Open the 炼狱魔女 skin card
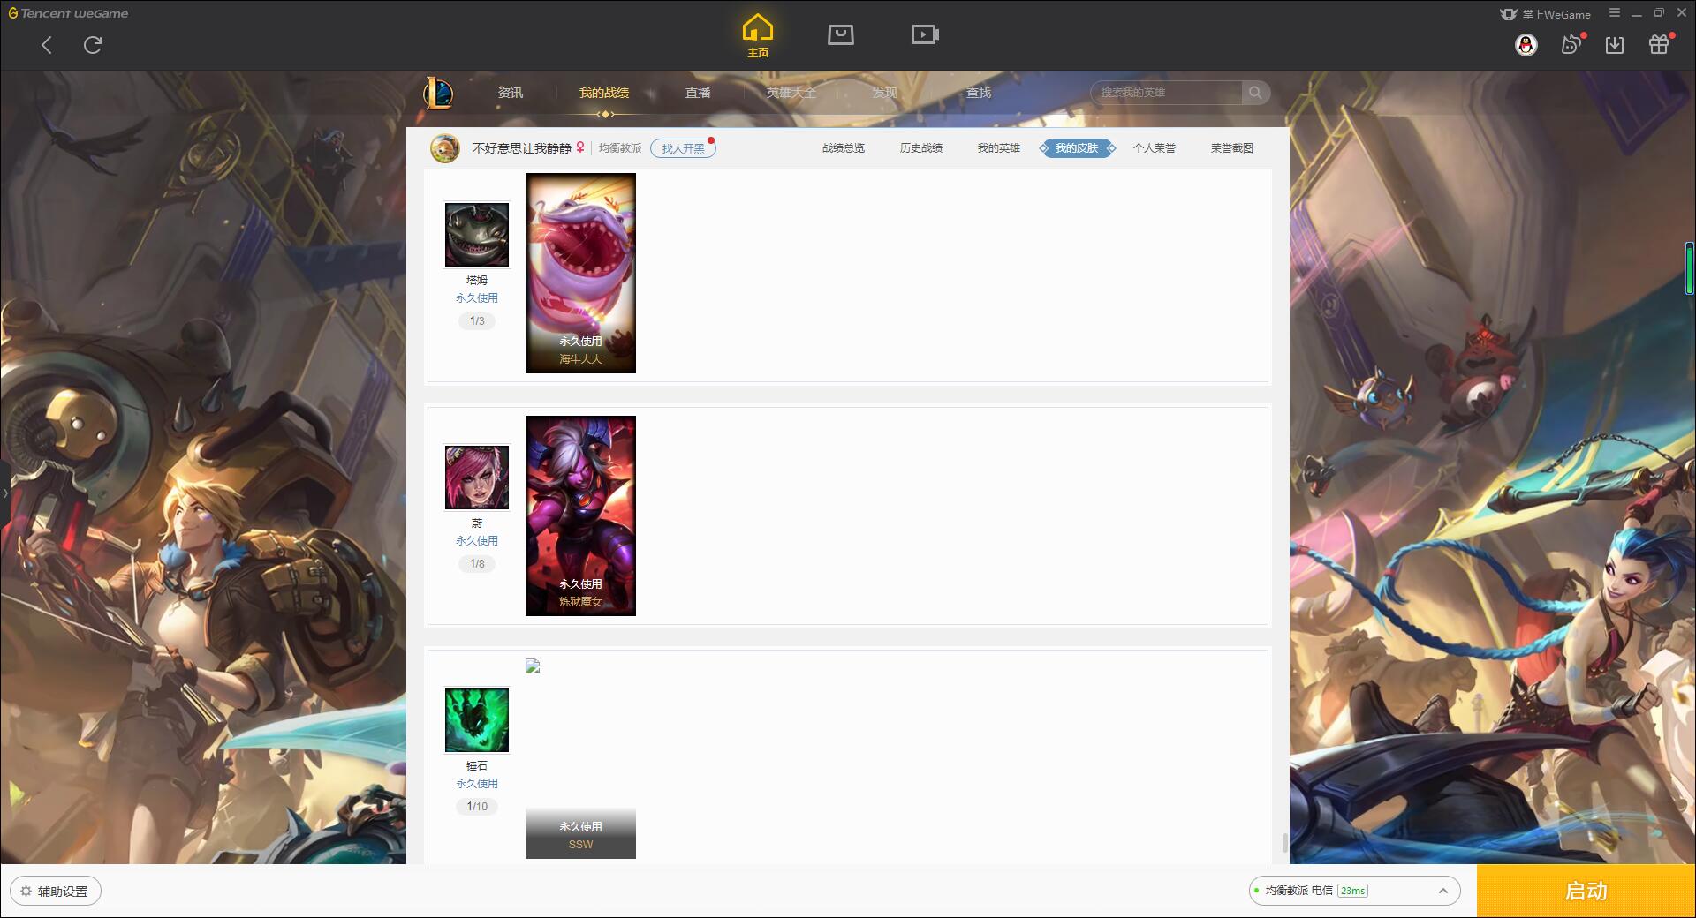Viewport: 1696px width, 918px height. click(580, 515)
